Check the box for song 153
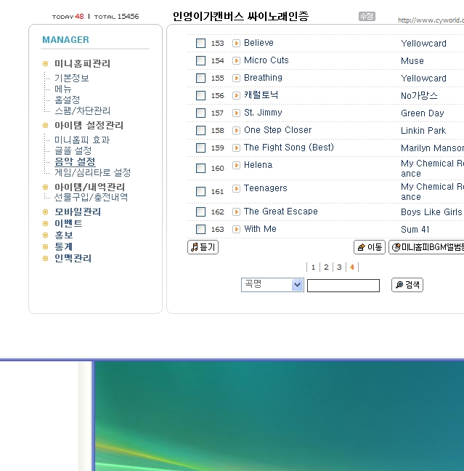 pyautogui.click(x=200, y=44)
